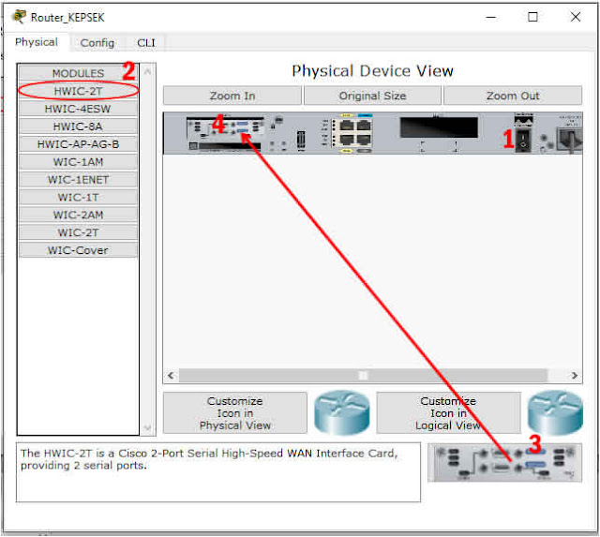
Task: Click the empty black module slot on router
Action: [439, 127]
